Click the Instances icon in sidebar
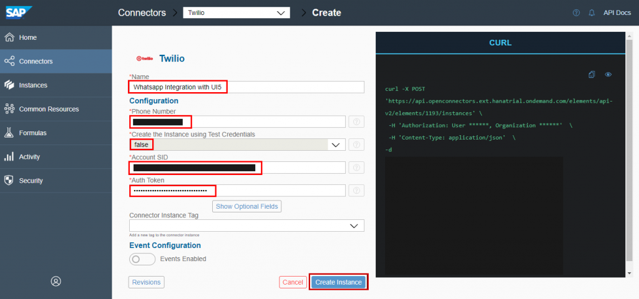This screenshot has height=299, width=639. pyautogui.click(x=9, y=85)
